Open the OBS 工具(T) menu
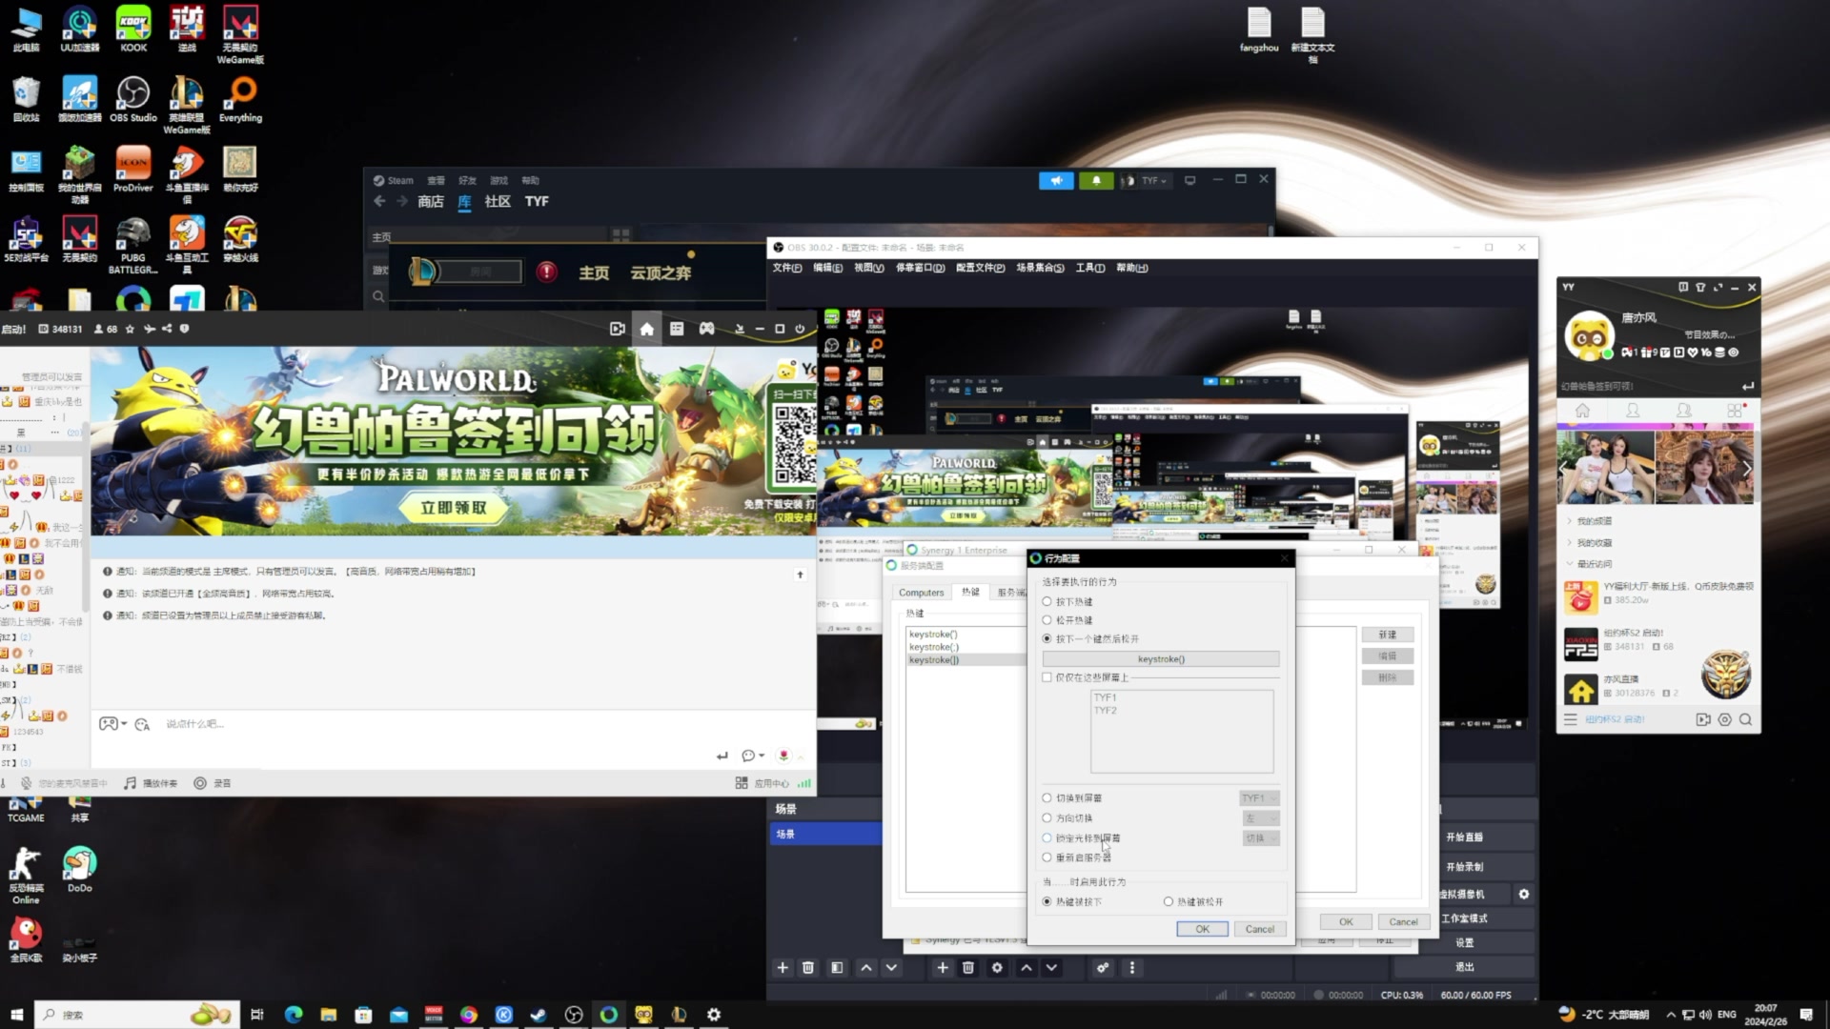 coord(1089,268)
